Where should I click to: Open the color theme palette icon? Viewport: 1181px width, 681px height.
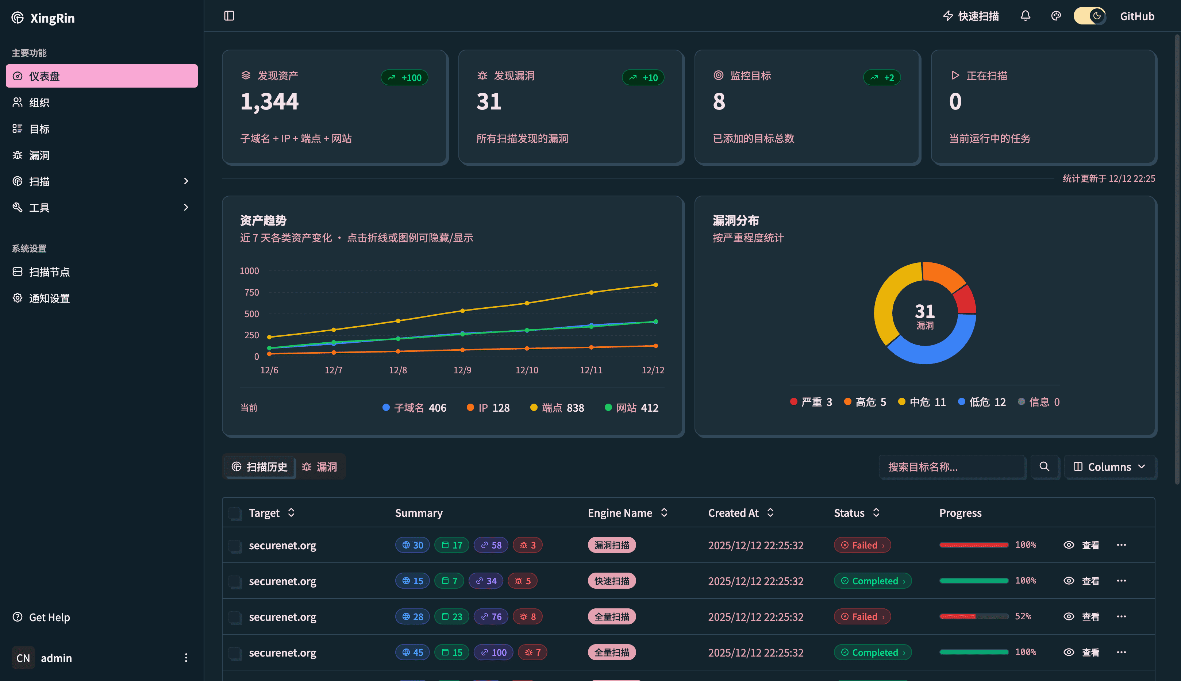tap(1056, 16)
